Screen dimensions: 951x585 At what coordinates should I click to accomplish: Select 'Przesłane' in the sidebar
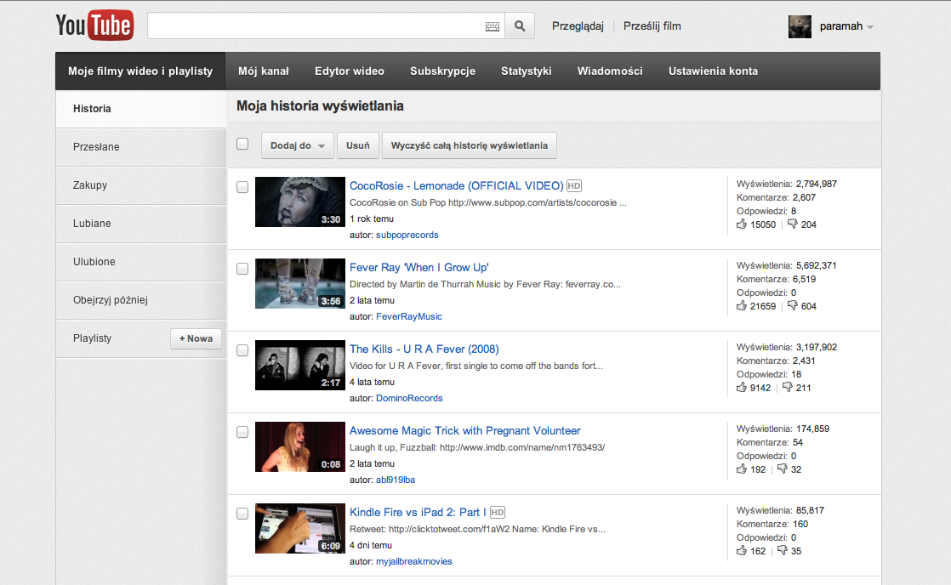pyautogui.click(x=140, y=147)
